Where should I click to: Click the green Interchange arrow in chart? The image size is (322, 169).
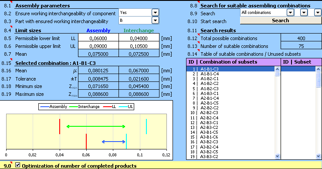coord(96,126)
